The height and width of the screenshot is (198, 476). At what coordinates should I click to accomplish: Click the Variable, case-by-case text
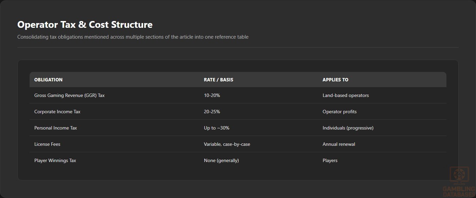tap(227, 144)
